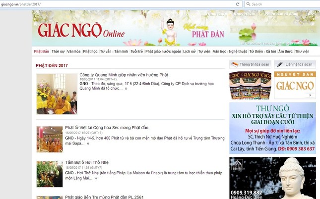Open article Phật giáo Bến Tre mừng Phật đản

tap(104, 197)
